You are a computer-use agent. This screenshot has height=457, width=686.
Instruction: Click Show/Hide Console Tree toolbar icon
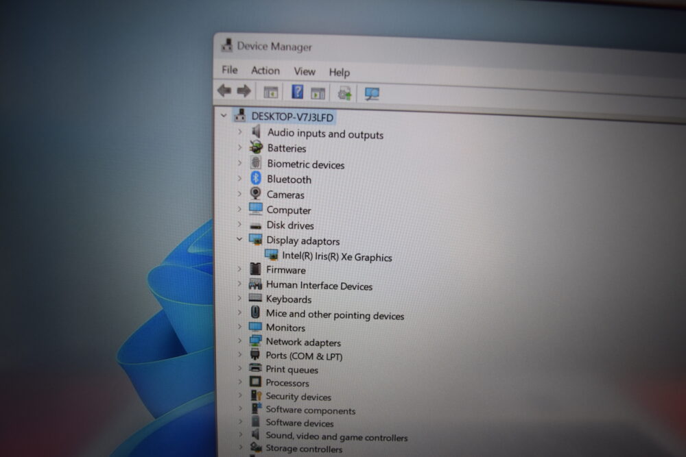pyautogui.click(x=271, y=92)
